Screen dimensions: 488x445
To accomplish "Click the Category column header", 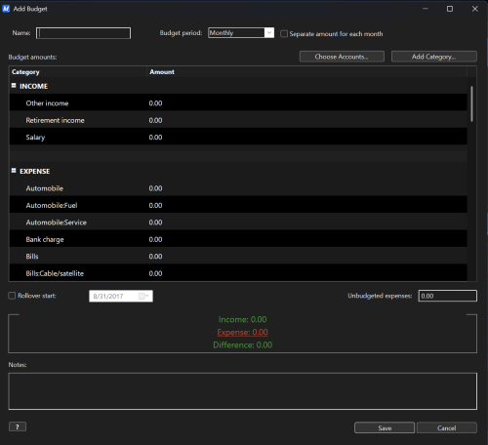I will pos(78,72).
